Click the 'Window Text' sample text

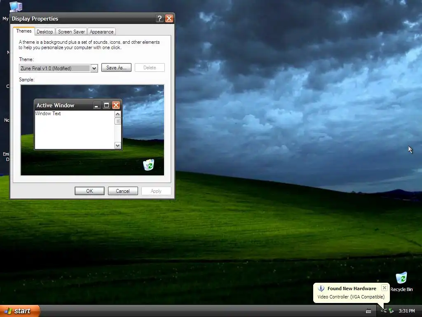(x=48, y=114)
